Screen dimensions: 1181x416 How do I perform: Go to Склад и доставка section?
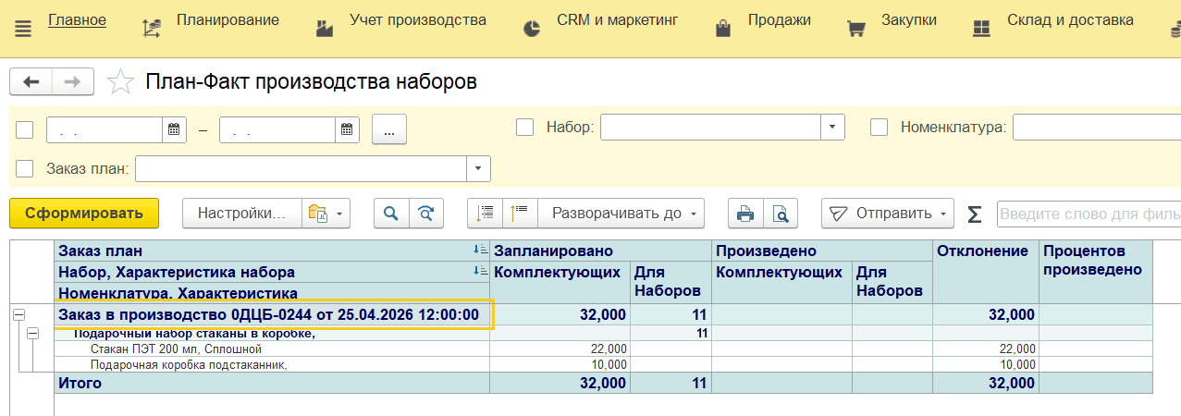[1053, 20]
